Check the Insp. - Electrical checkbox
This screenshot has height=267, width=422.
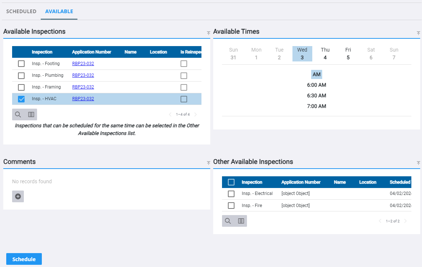[x=231, y=193]
